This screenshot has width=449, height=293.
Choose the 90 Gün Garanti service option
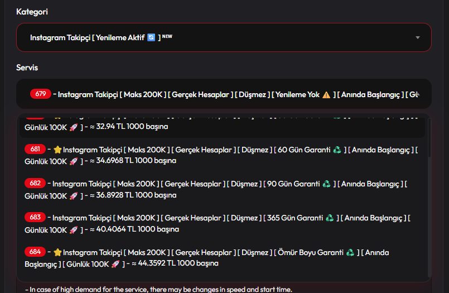223,189
